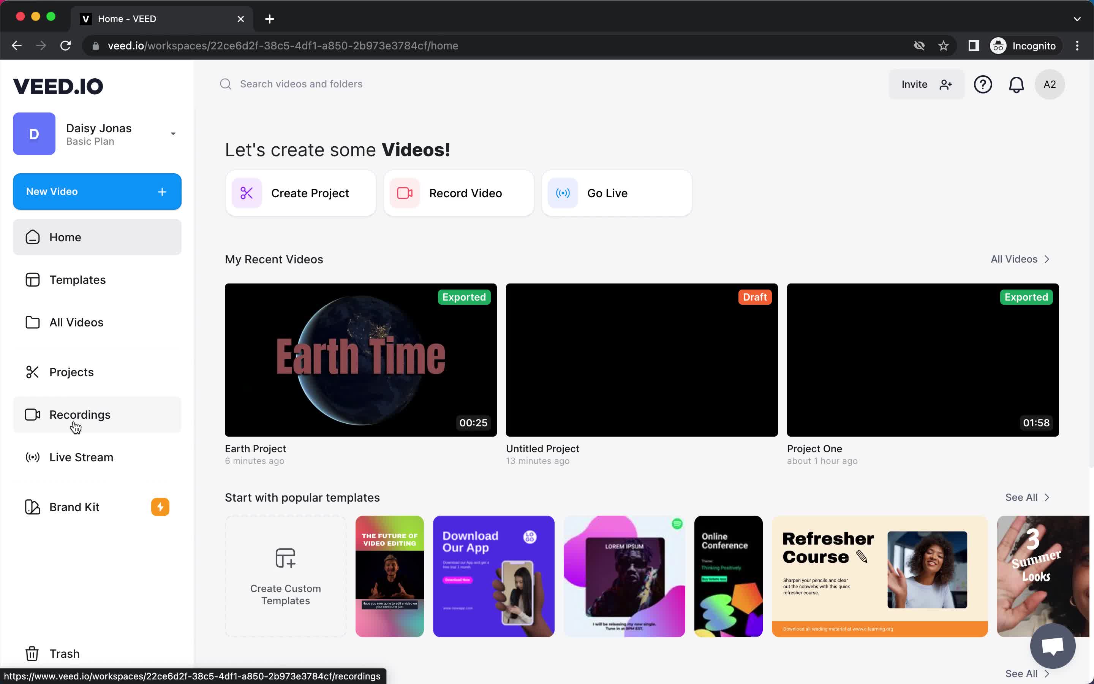Navigate to Projects section
Screen dimensions: 1094x684
tap(72, 372)
